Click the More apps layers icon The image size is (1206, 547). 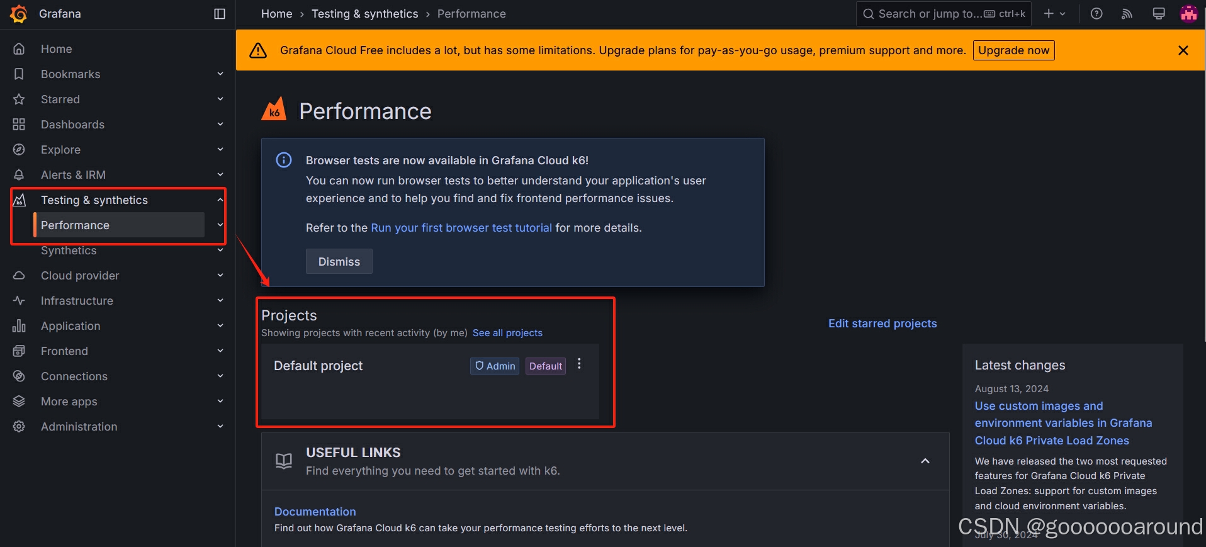pos(19,401)
